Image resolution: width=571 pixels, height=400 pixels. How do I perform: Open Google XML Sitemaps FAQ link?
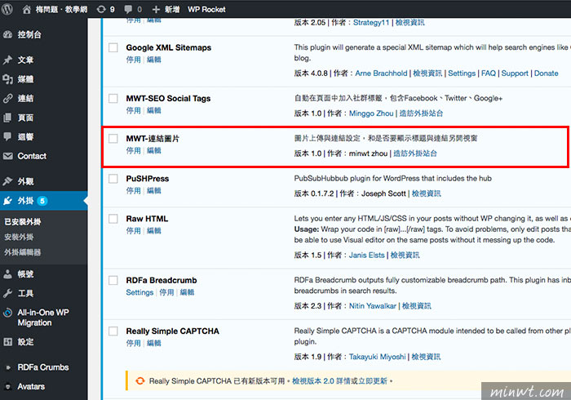pos(489,73)
